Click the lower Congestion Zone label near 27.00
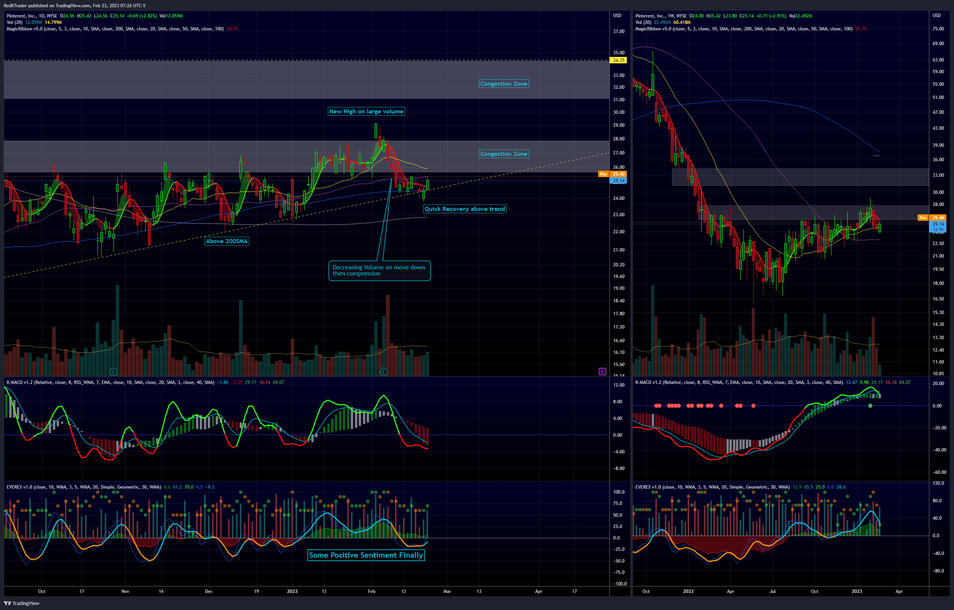The image size is (954, 610). tap(504, 154)
